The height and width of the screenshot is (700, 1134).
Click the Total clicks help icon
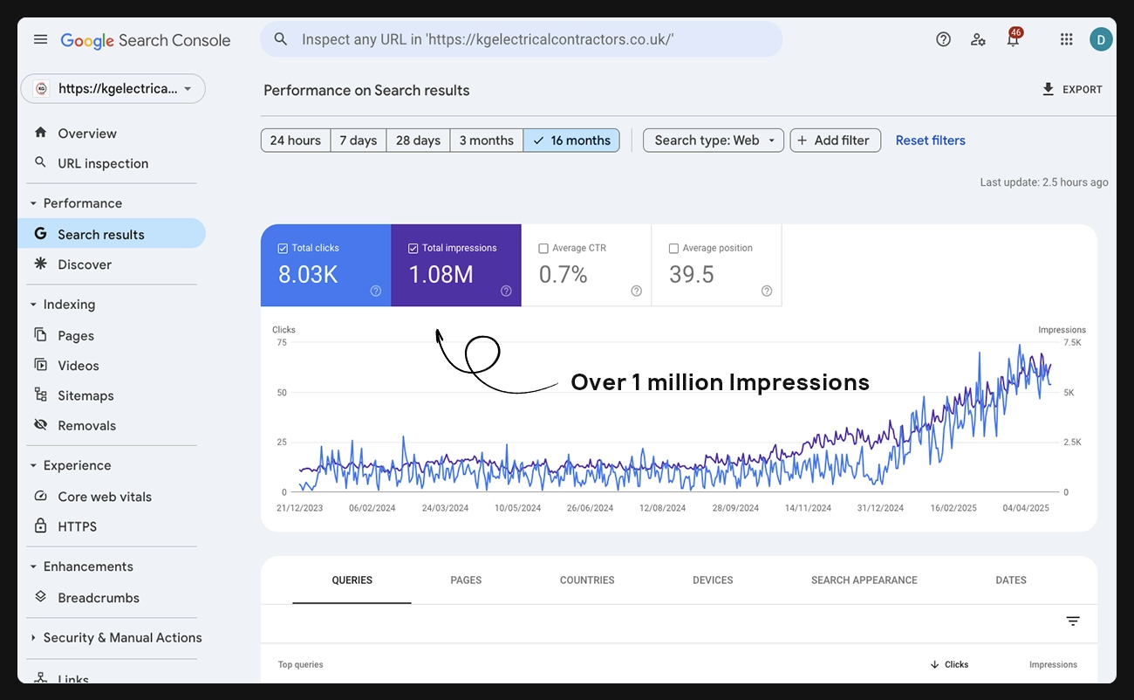[x=376, y=292]
